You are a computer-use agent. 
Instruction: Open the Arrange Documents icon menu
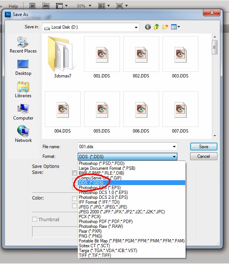(104, 6)
